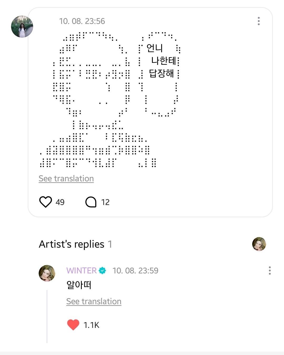
Task: Click the 12 comments count
Action: click(x=105, y=202)
